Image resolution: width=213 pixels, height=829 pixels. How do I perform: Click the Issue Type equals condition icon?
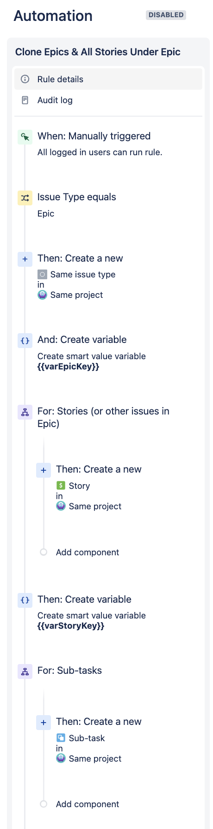tap(25, 198)
